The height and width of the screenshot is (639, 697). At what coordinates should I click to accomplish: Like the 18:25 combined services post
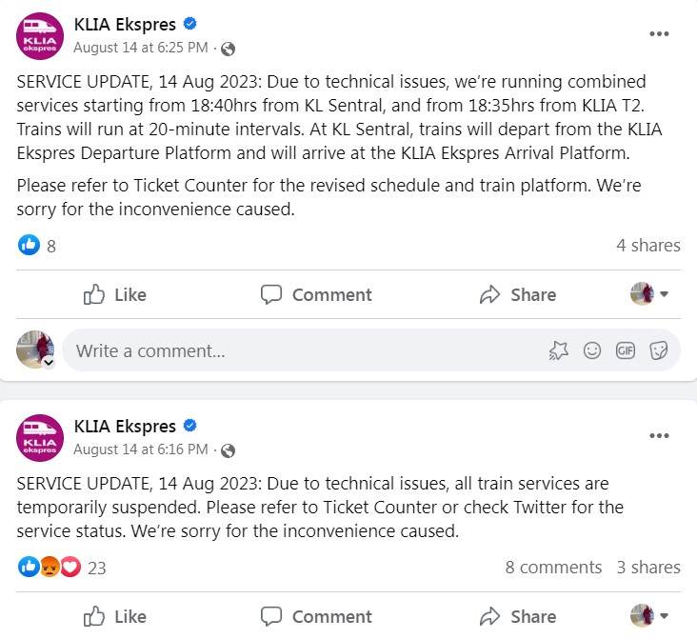(x=115, y=295)
